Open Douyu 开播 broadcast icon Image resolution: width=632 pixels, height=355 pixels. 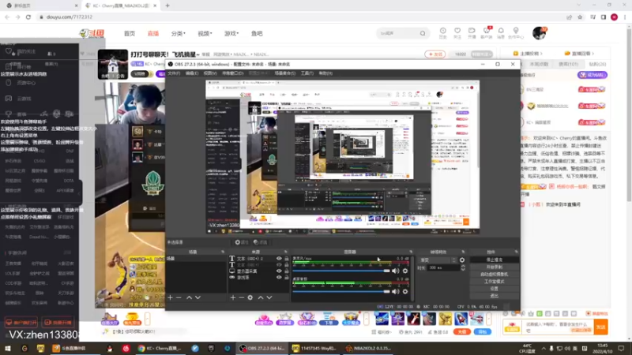tap(472, 32)
